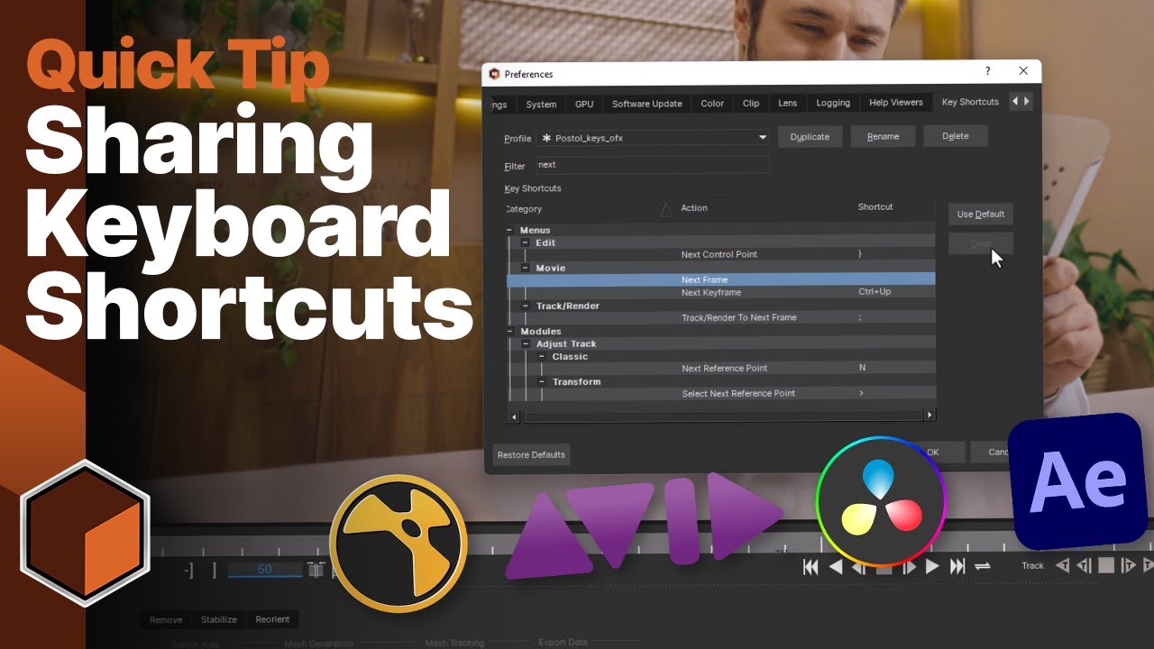Select the Key Shortcuts tab
Image resolution: width=1154 pixels, height=649 pixels.
[x=970, y=103]
